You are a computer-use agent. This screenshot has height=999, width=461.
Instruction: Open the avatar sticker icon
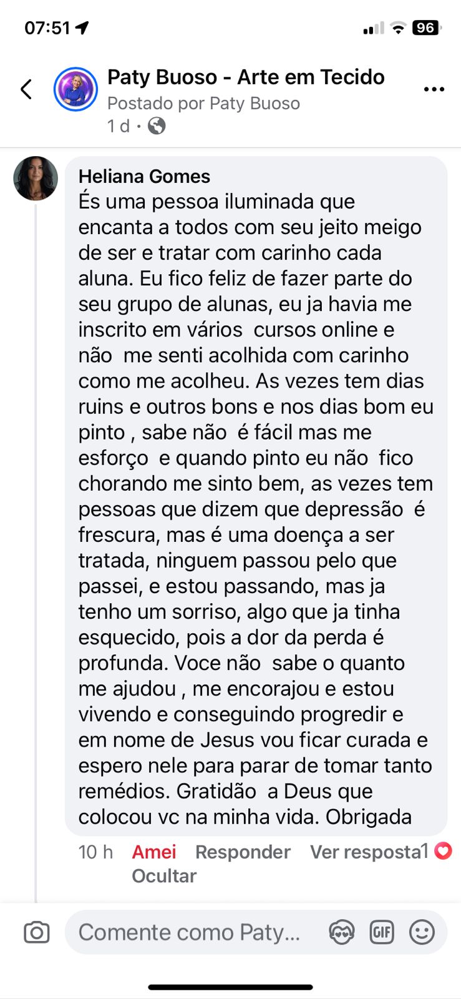tap(341, 932)
